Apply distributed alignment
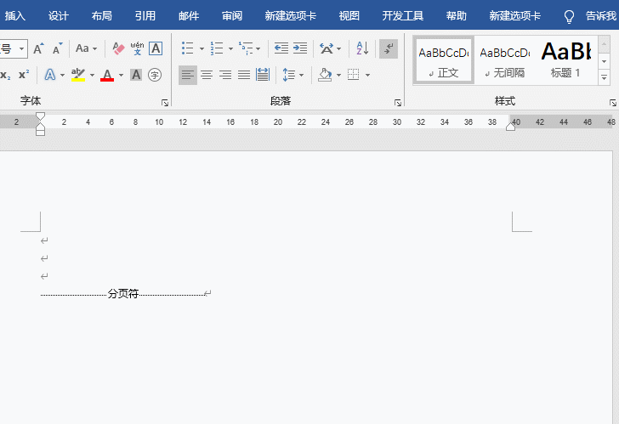Image resolution: width=619 pixels, height=424 pixels. (x=263, y=75)
